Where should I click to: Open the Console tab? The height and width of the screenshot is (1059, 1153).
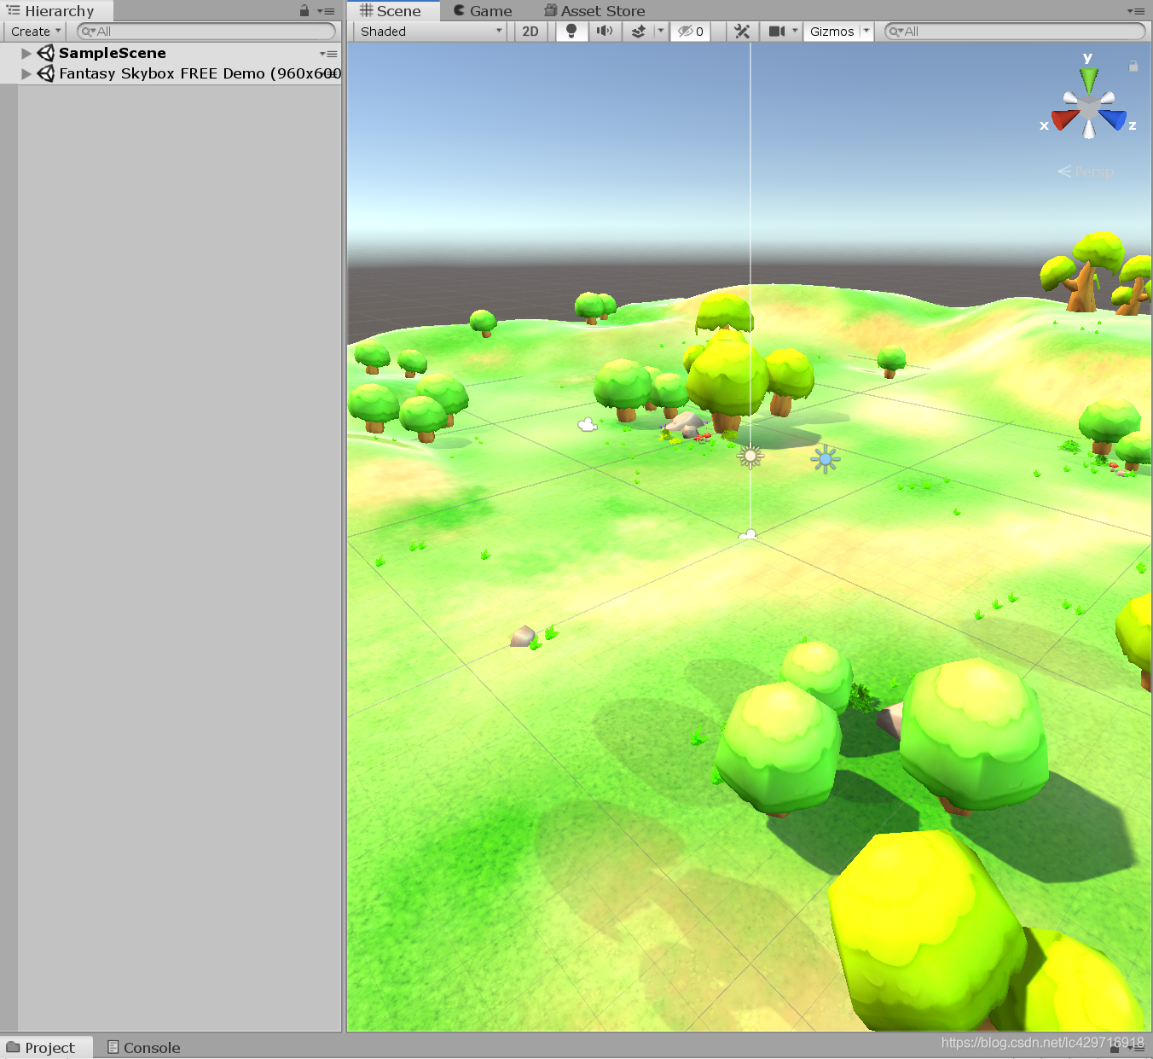pos(143,1047)
